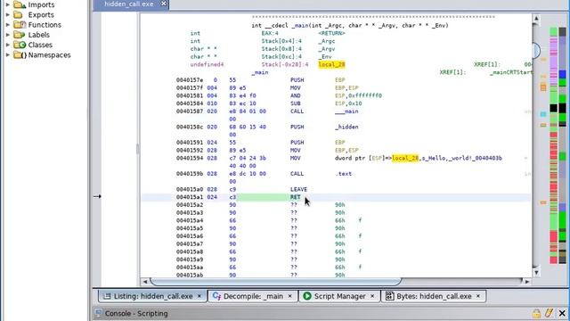Screen dimensions: 570x321
Task: Click the undefined4 data type
Action: pyautogui.click(x=207, y=64)
